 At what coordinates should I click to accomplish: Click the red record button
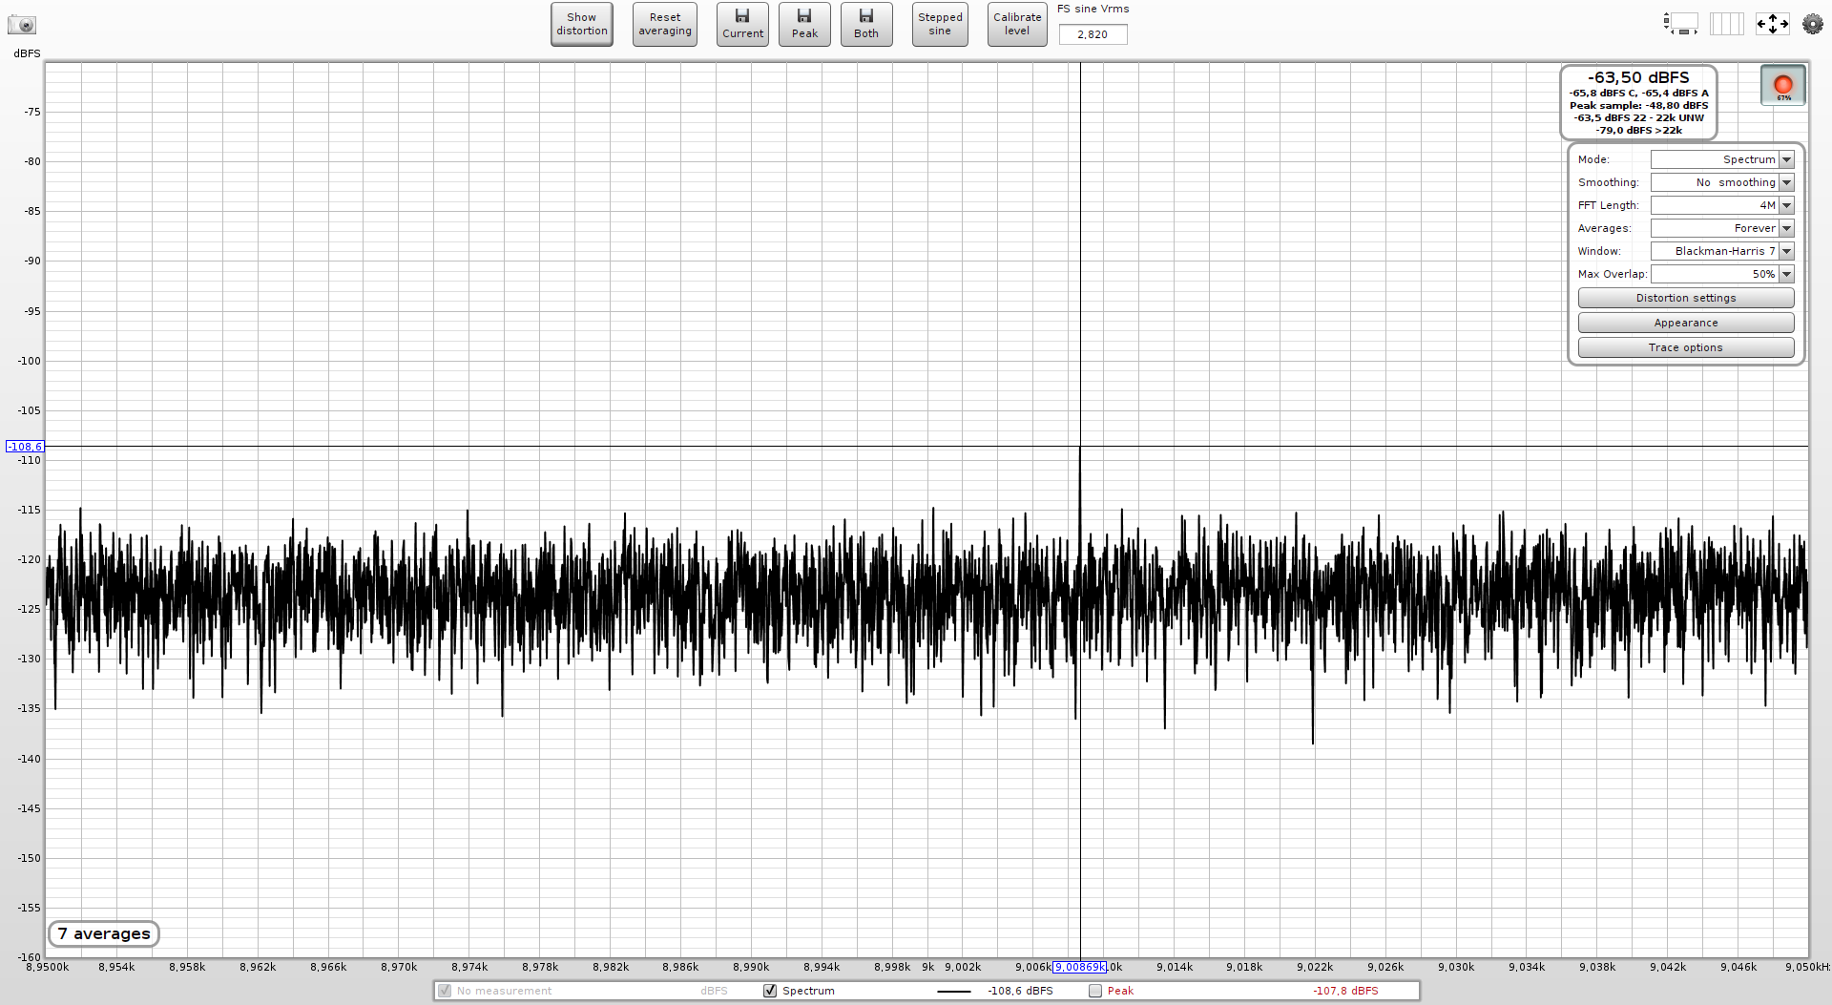point(1782,86)
